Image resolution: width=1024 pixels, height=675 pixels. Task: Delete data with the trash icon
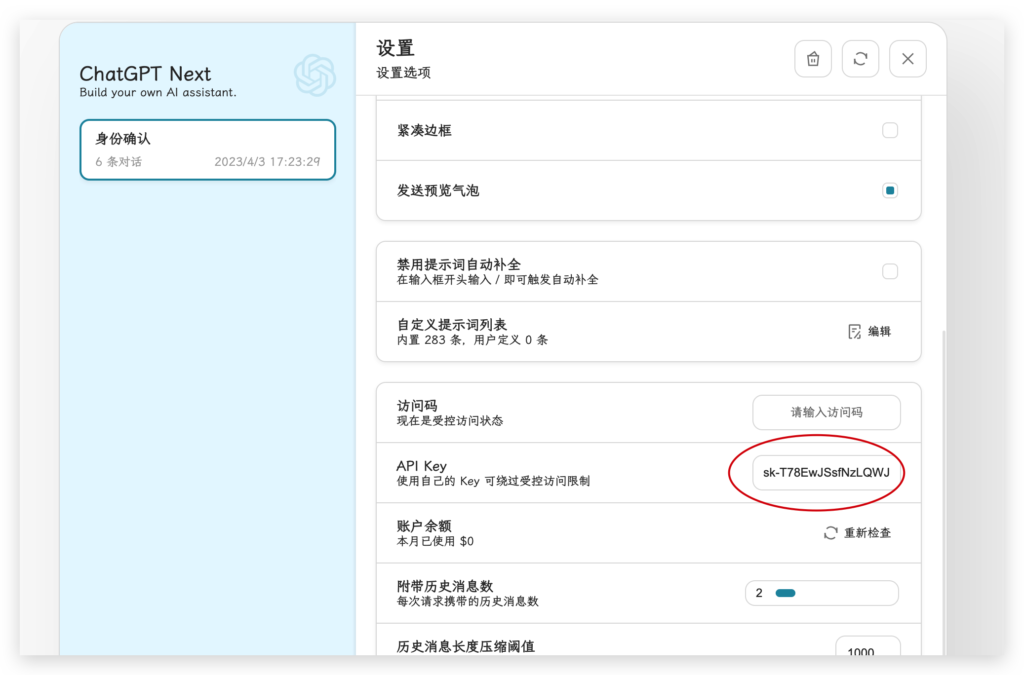point(812,59)
